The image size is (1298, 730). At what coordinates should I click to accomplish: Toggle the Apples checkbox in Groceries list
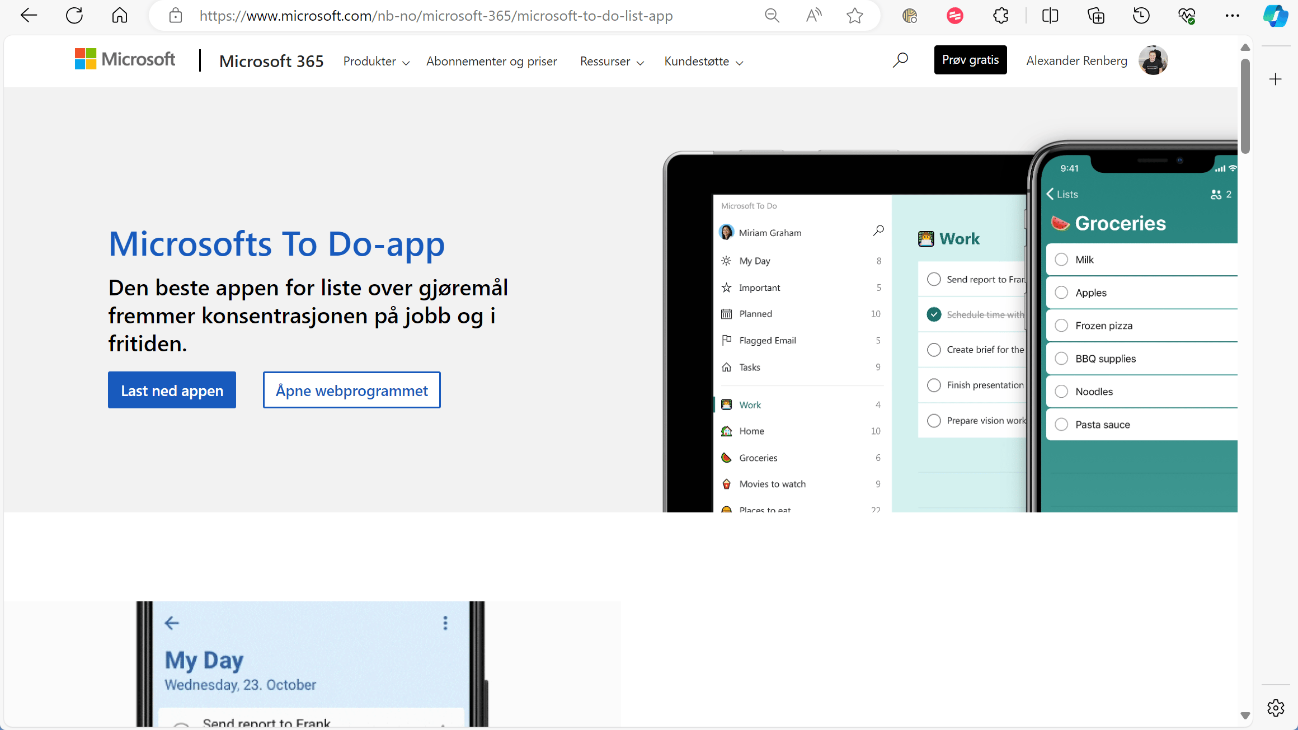point(1062,293)
